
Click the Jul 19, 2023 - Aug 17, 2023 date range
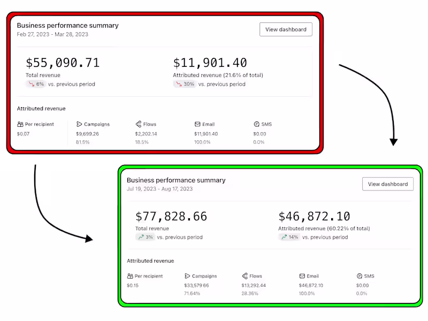(x=159, y=189)
